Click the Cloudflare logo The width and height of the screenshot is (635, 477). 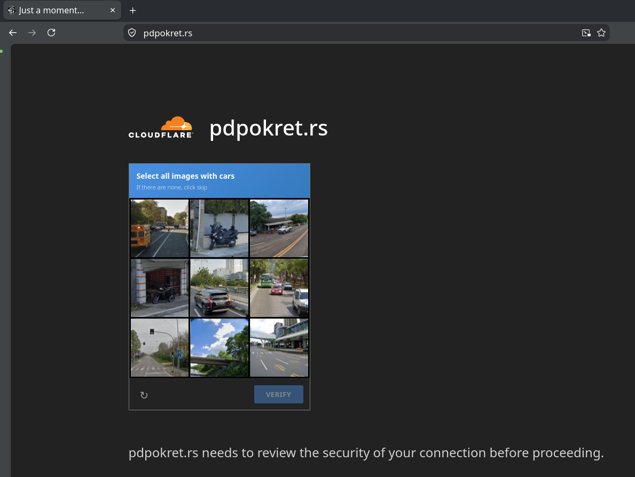tap(161, 128)
